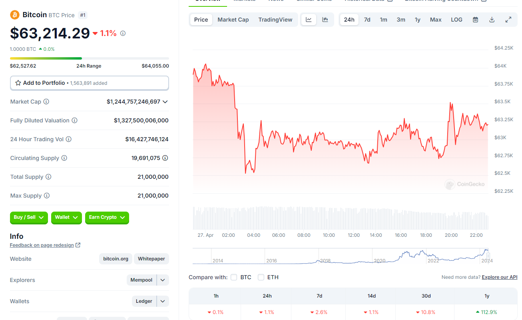Expand the chart to fullscreen
Image resolution: width=522 pixels, height=320 pixels.
point(508,20)
